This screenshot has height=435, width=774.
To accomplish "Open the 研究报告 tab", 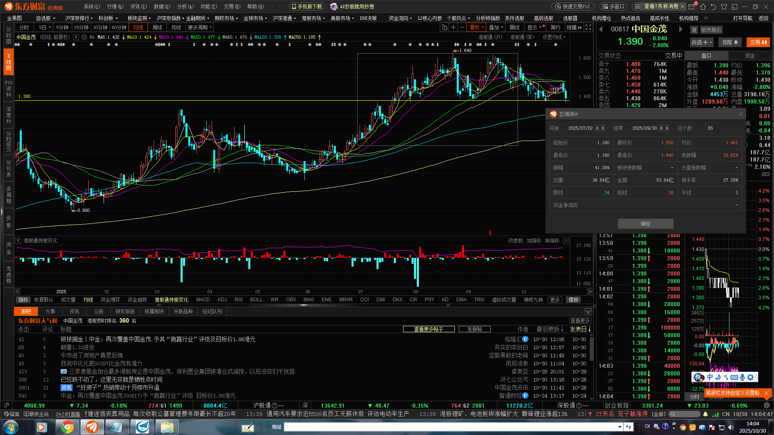I will coord(125,311).
